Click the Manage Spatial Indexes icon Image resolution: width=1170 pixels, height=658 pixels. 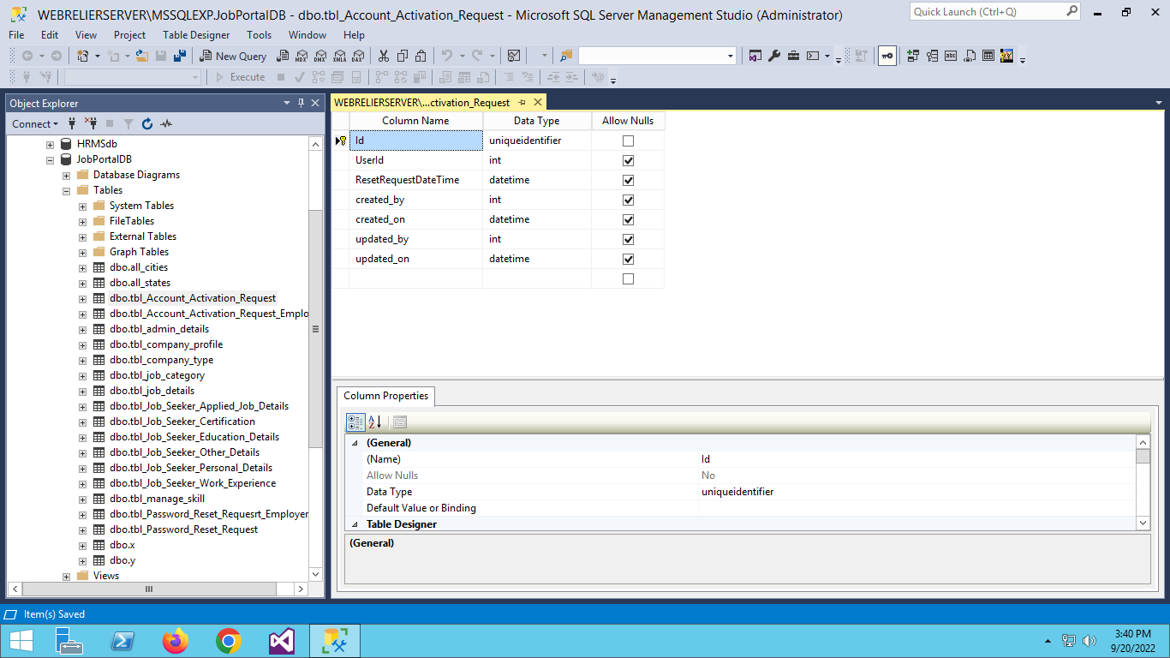(1007, 56)
